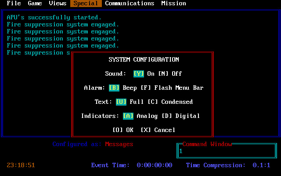Select the [C] Condensed text option

click(170, 102)
